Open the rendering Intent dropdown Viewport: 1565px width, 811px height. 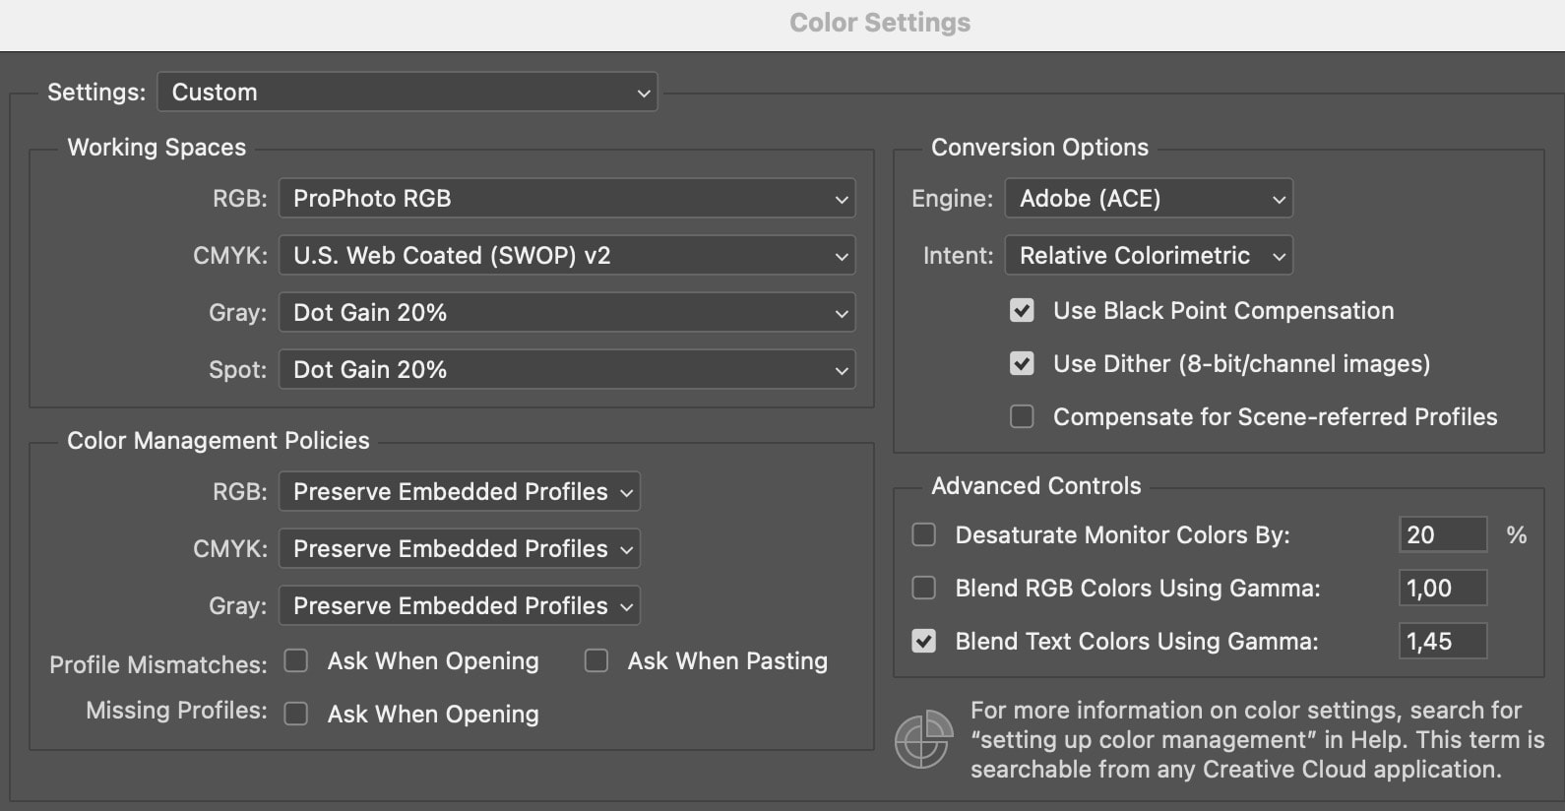coord(1148,256)
